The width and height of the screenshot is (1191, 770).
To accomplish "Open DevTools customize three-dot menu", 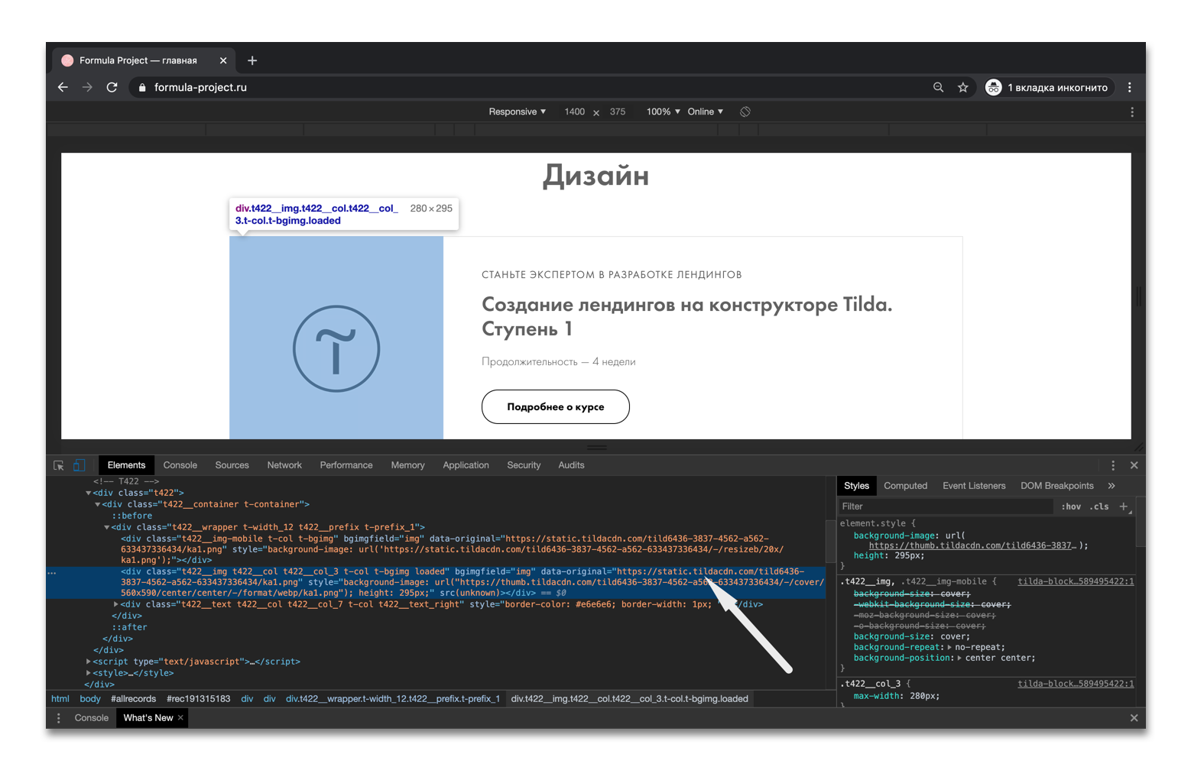I will pyautogui.click(x=1113, y=465).
